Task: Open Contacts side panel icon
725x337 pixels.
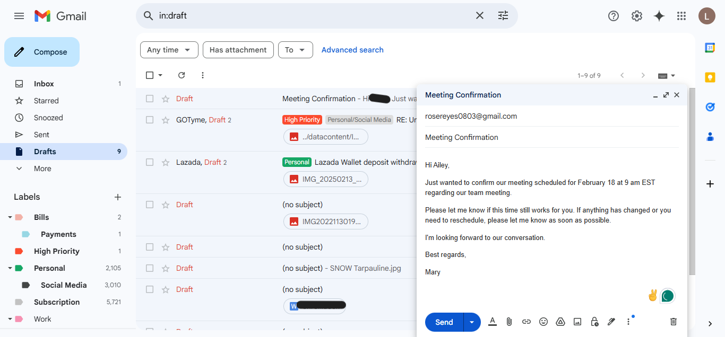Action: (710, 137)
